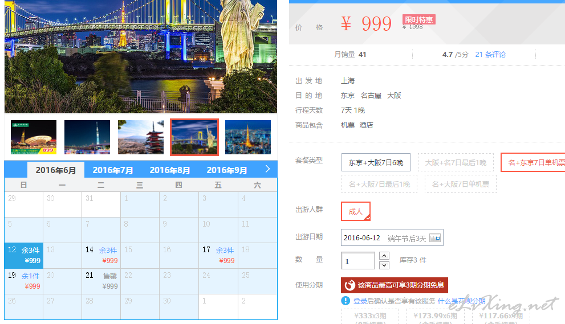
Task: Click the ¥999 price text
Action: (366, 24)
